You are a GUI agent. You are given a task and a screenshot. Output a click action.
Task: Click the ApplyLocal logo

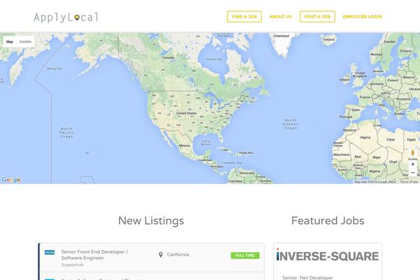pos(66,17)
